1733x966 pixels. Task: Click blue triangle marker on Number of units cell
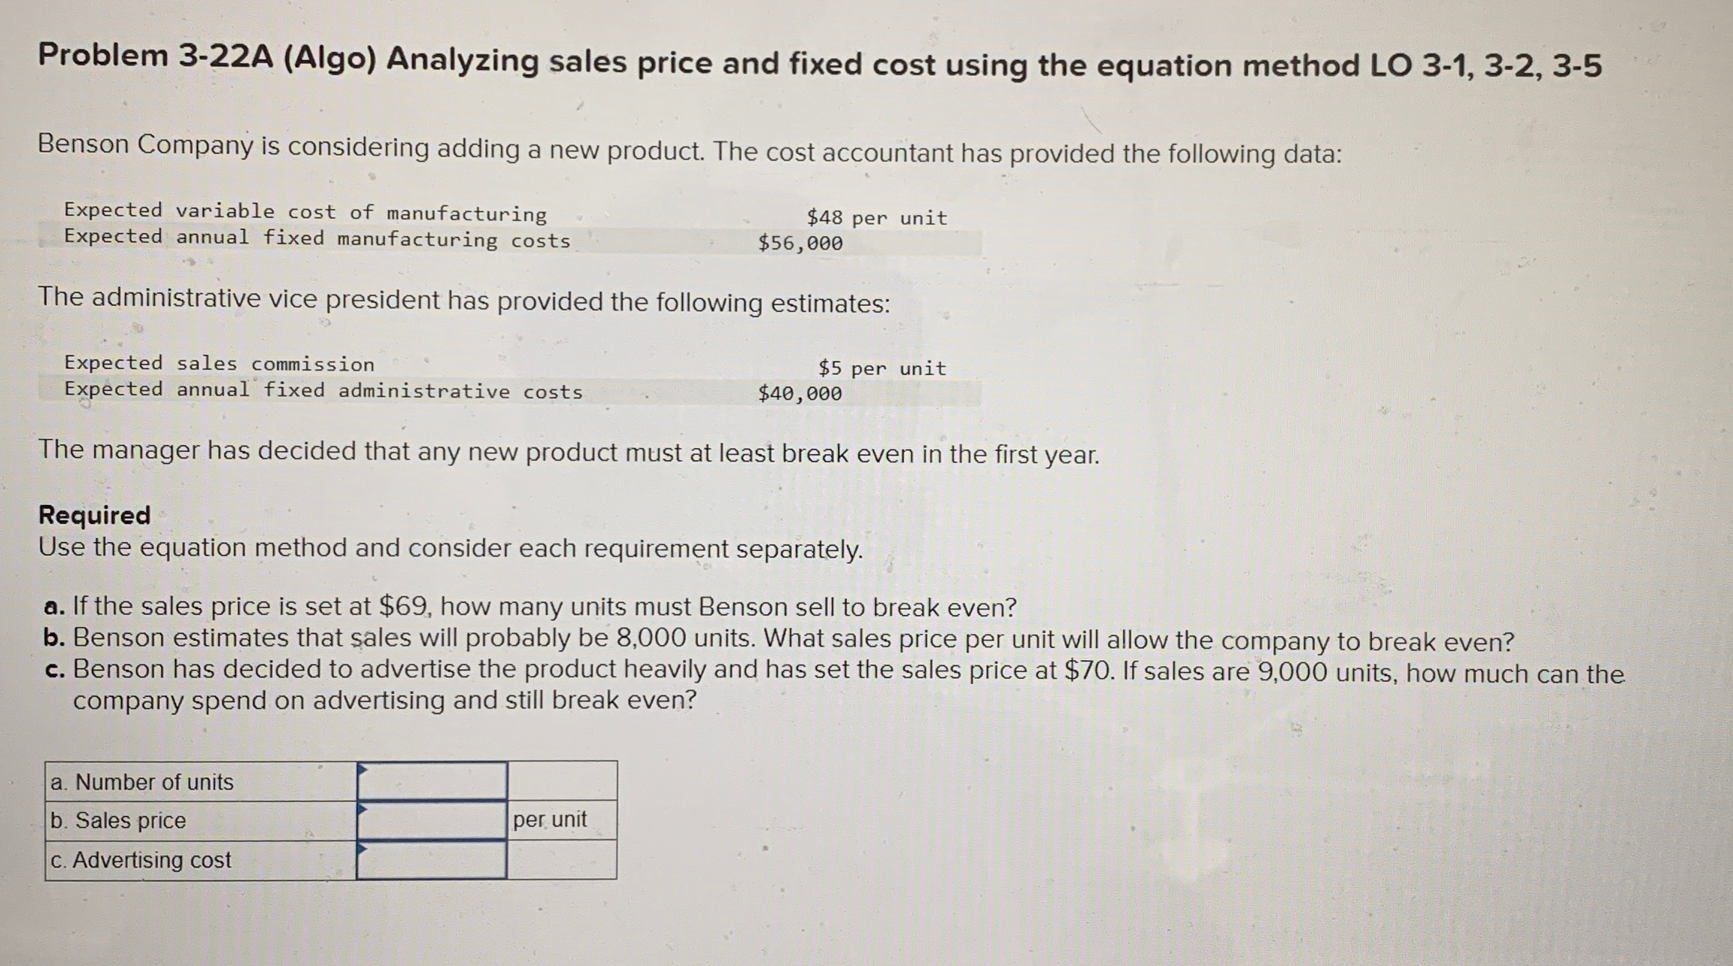363,768
